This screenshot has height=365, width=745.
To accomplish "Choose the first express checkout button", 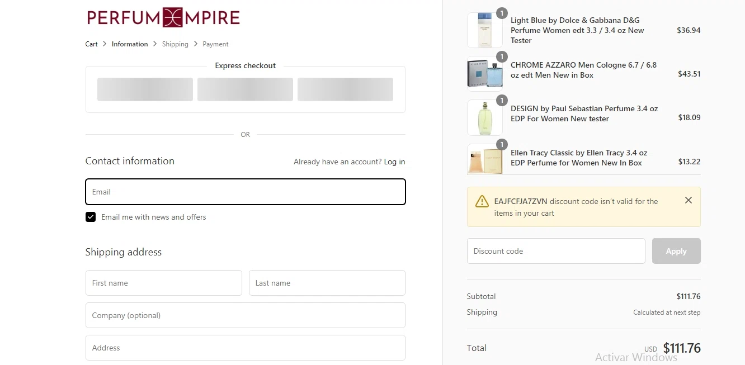I will (x=145, y=89).
